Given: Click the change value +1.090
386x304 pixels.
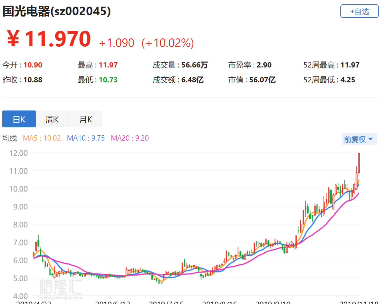Looking at the screenshot, I should (116, 43).
